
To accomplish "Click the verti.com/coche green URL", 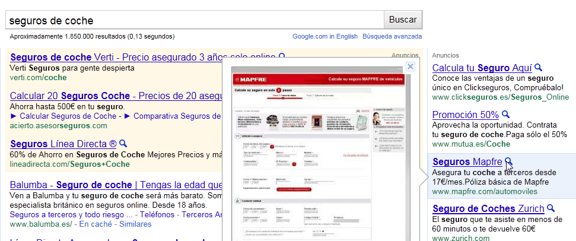I will tap(38, 78).
